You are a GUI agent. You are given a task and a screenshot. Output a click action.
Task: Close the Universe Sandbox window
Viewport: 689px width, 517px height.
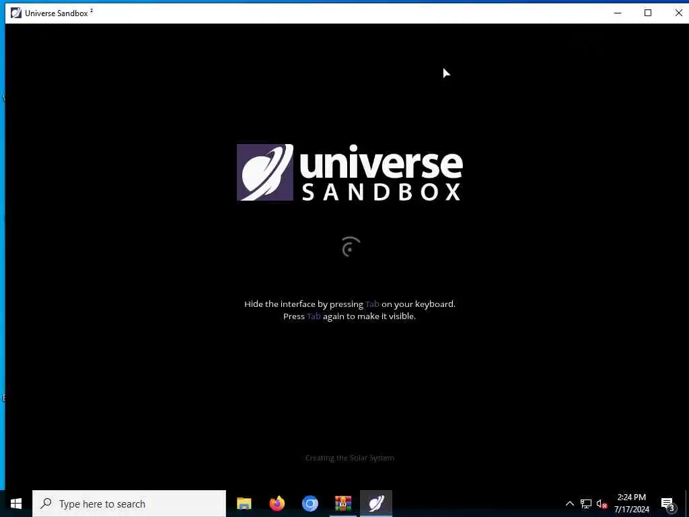coord(678,13)
